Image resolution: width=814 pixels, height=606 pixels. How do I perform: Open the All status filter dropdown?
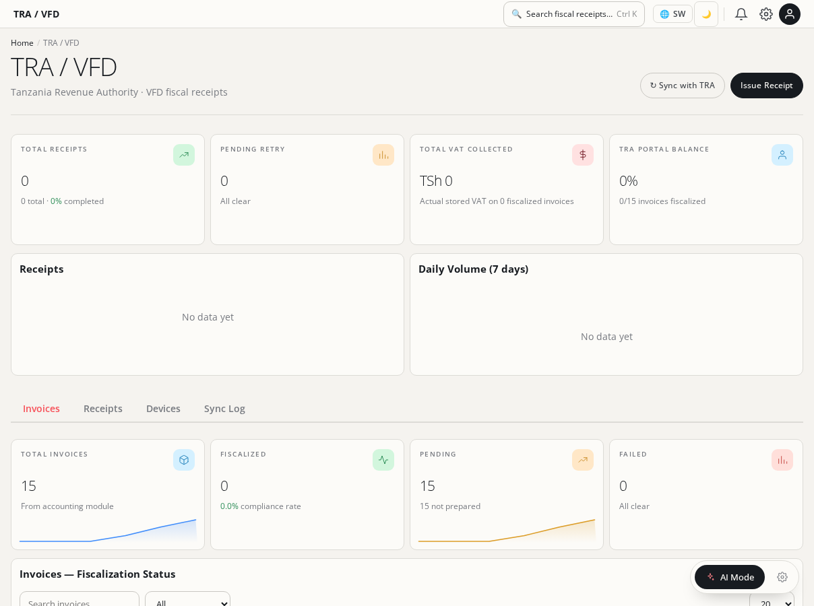tap(187, 599)
